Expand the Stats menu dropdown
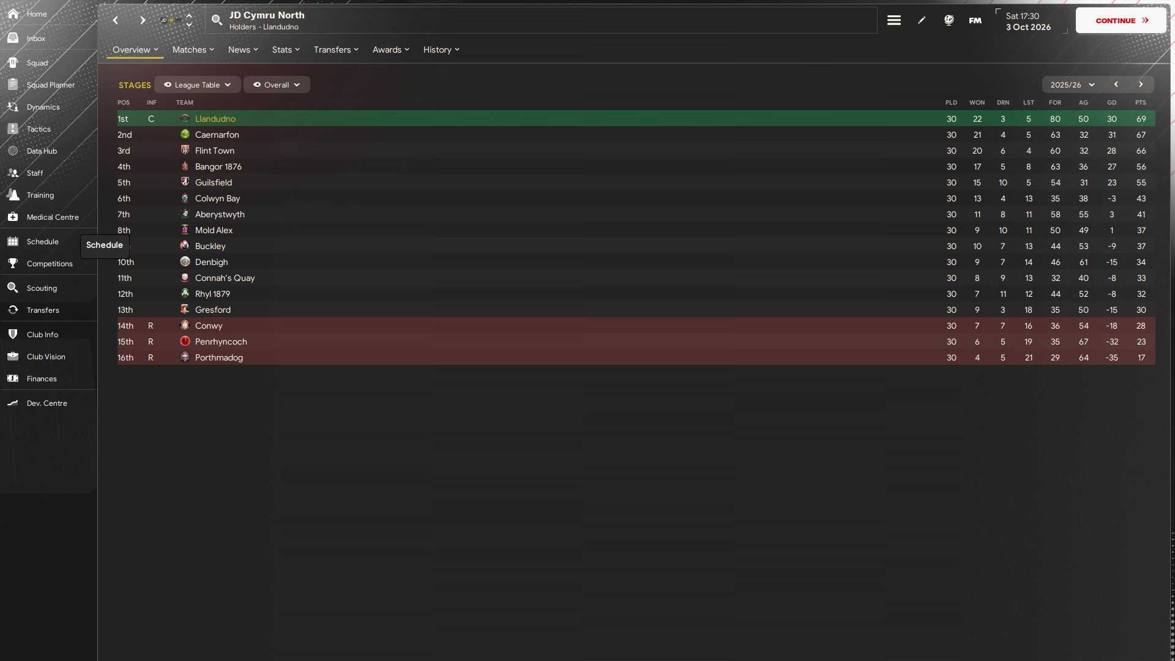The height and width of the screenshot is (661, 1175). 285,50
